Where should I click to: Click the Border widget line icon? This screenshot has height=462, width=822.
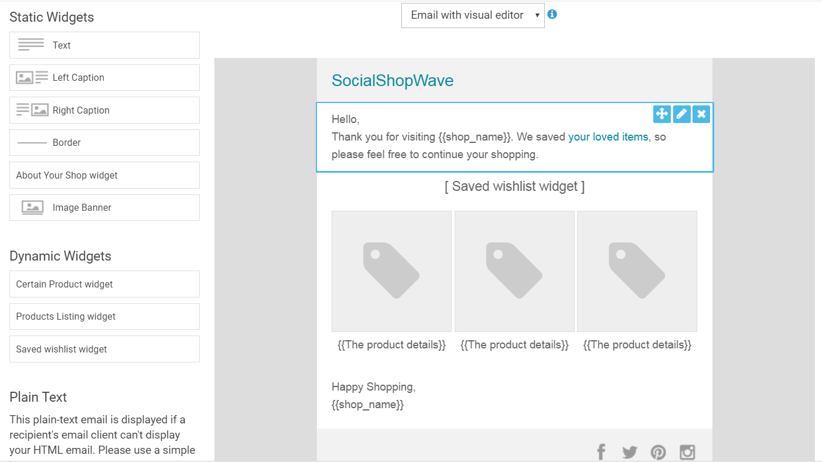click(32, 142)
